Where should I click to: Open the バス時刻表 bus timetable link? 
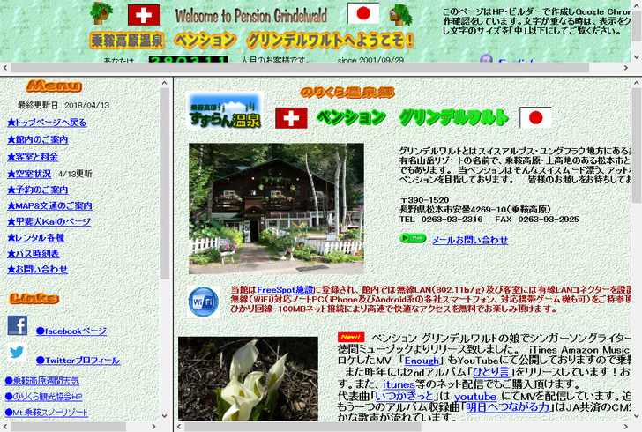[34, 253]
